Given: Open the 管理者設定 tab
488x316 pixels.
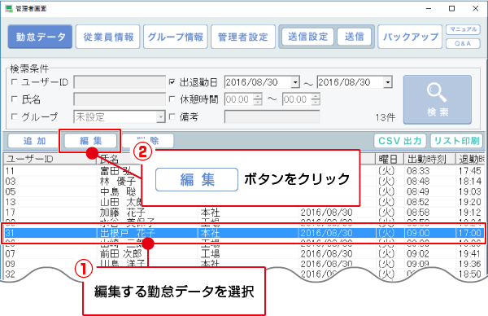Looking at the screenshot, I should (x=243, y=37).
